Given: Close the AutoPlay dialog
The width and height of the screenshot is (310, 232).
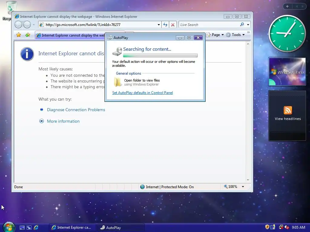Looking at the screenshot, I should pyautogui.click(x=198, y=38).
